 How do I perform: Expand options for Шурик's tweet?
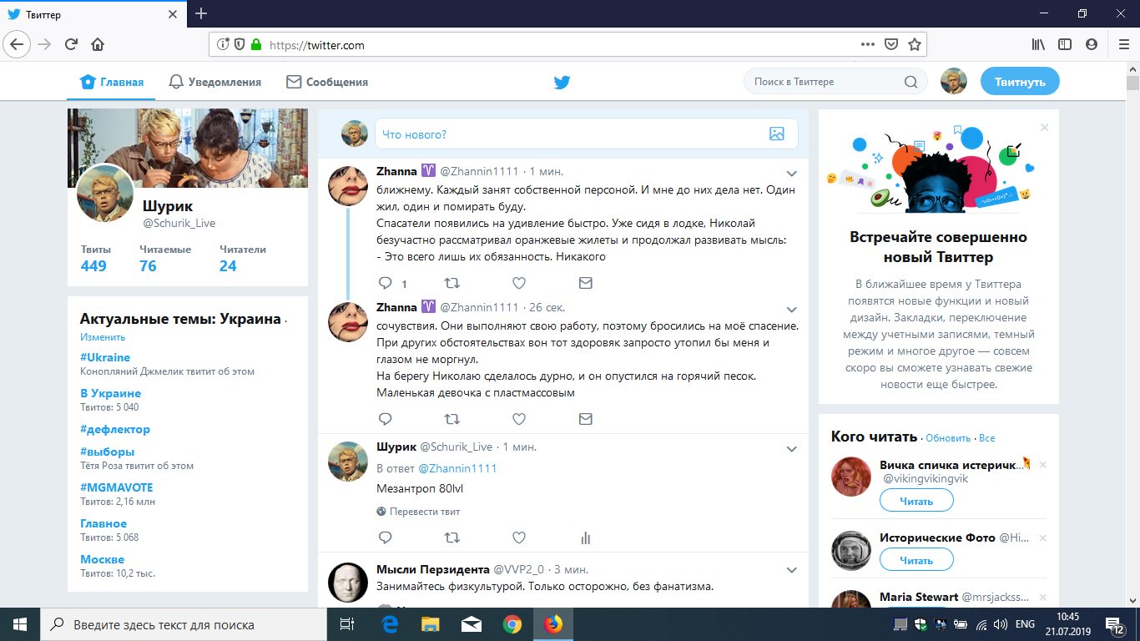[x=792, y=449]
